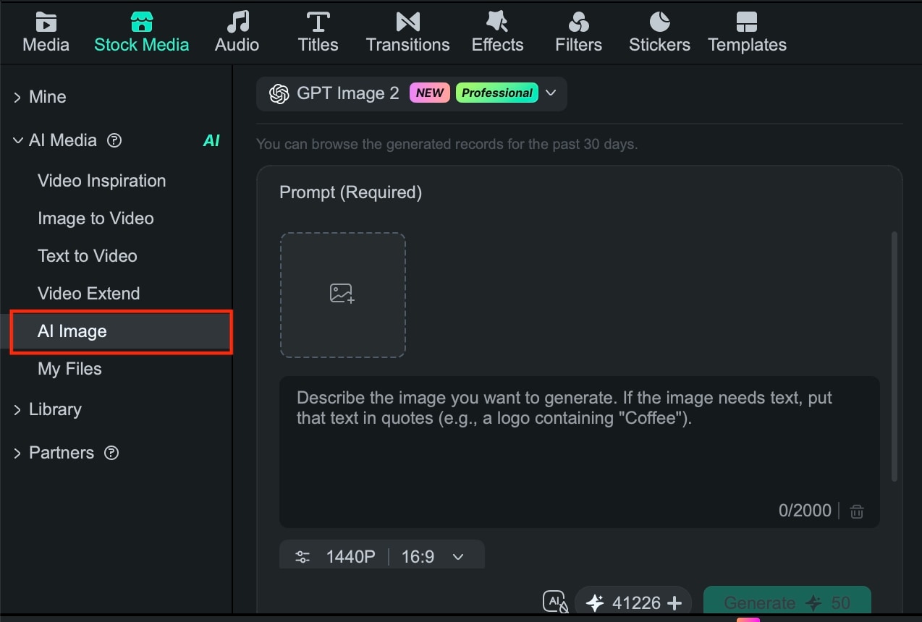Screen dimensions: 922x622
Task: Click the prompt description text field
Action: pyautogui.click(x=579, y=451)
